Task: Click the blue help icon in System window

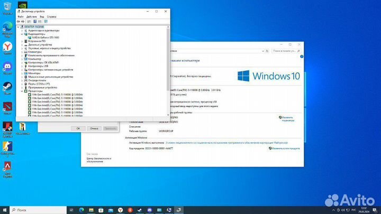Action: 302,57
